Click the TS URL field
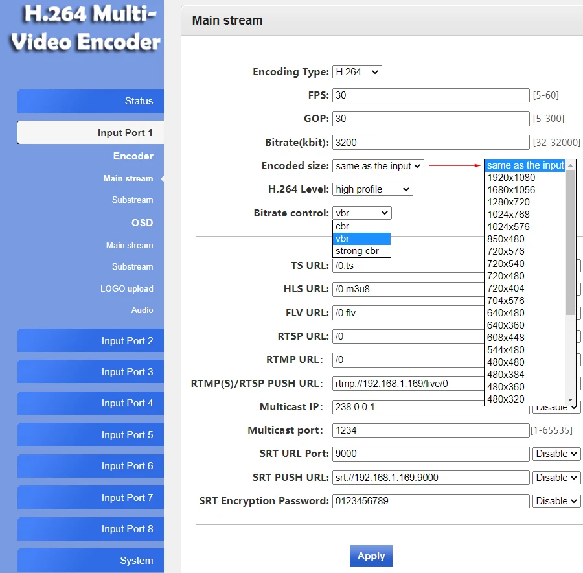Screen dimensions: 583x573 coord(408,266)
